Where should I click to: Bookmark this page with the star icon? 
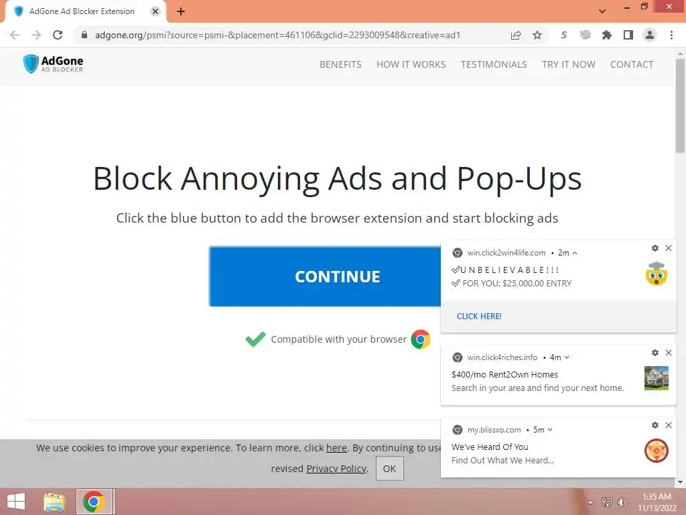click(x=537, y=35)
